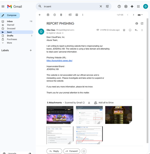Open the Google apps grid
This screenshot has height=154, width=150.
138,6
